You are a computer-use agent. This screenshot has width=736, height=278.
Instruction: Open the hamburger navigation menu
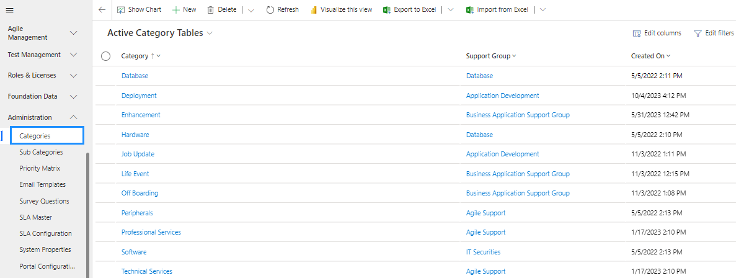pos(10,10)
